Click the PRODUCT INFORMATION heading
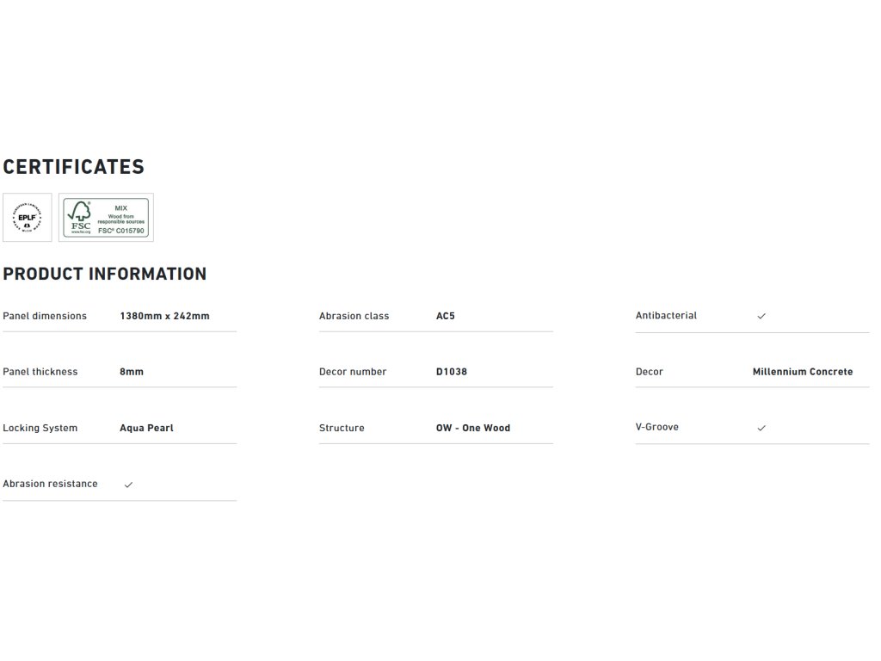The image size is (881, 661). coord(105,274)
